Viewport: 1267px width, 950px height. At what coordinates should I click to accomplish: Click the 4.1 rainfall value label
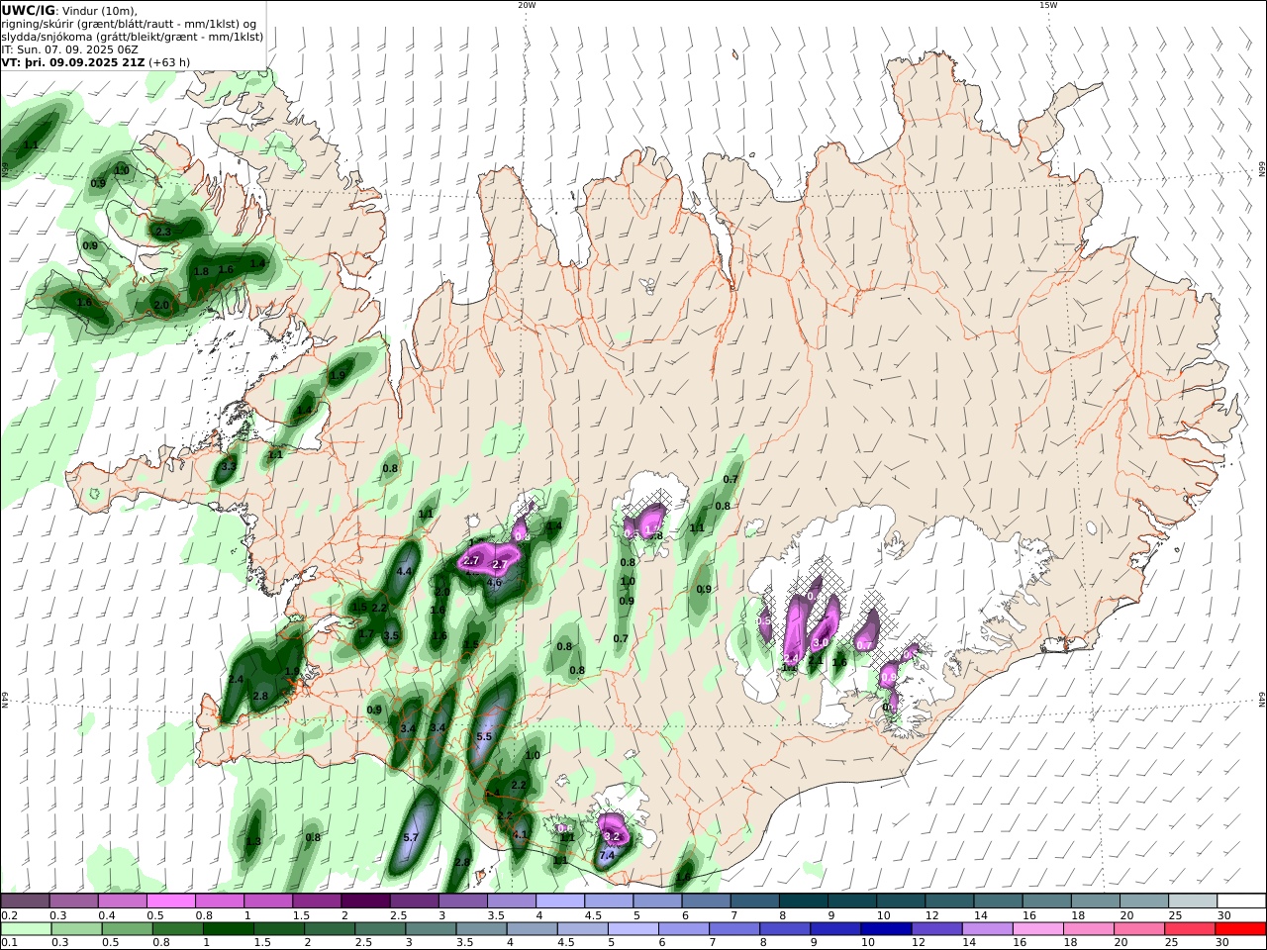click(521, 835)
